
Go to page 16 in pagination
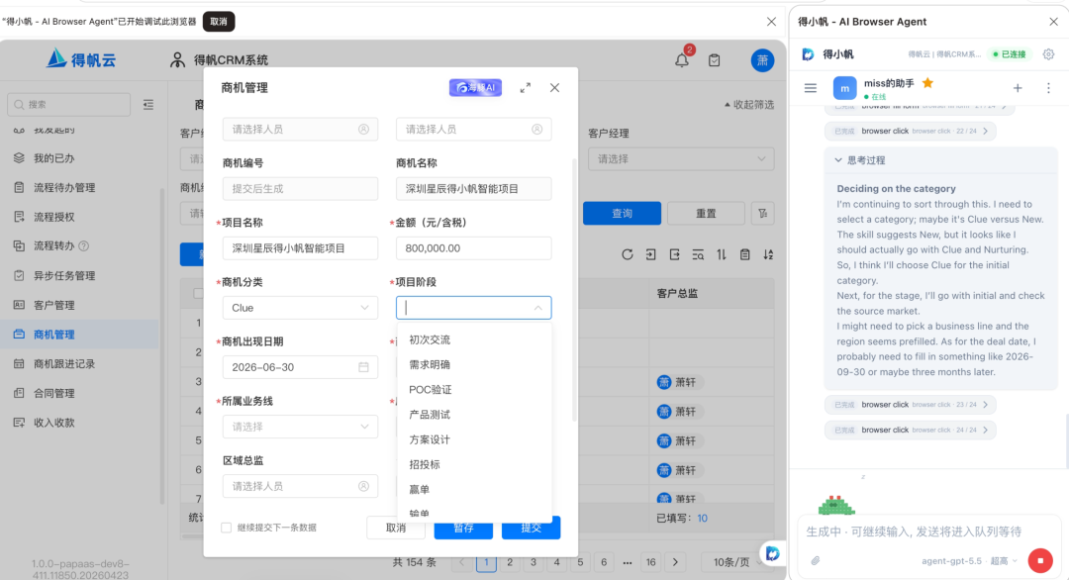tap(651, 562)
